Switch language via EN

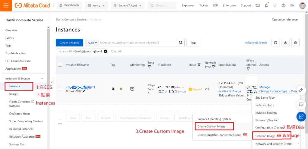(292, 5)
